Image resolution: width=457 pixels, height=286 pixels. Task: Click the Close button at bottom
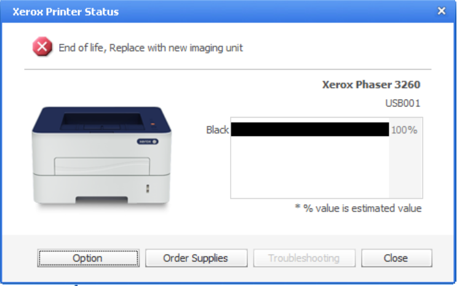click(397, 258)
